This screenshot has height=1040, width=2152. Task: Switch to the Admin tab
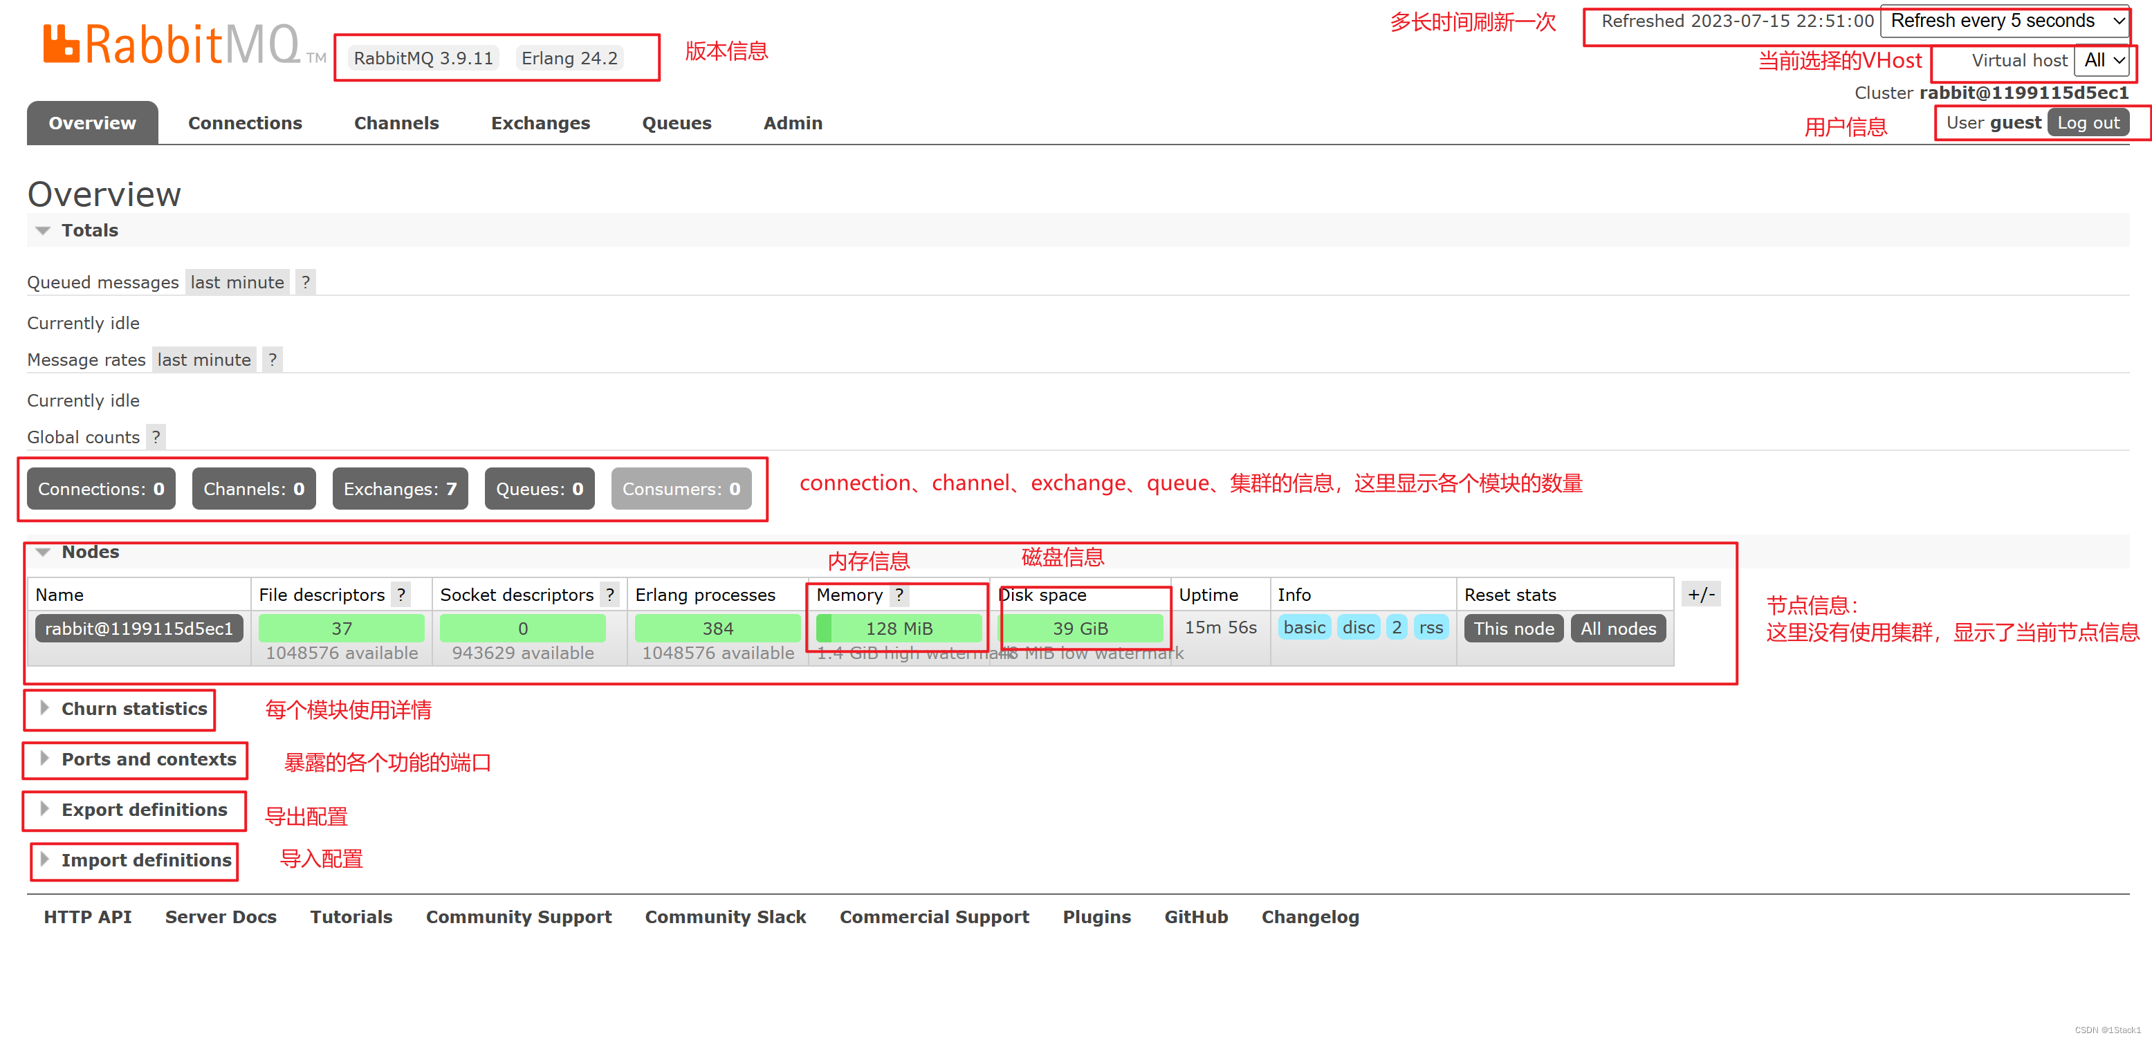click(793, 123)
